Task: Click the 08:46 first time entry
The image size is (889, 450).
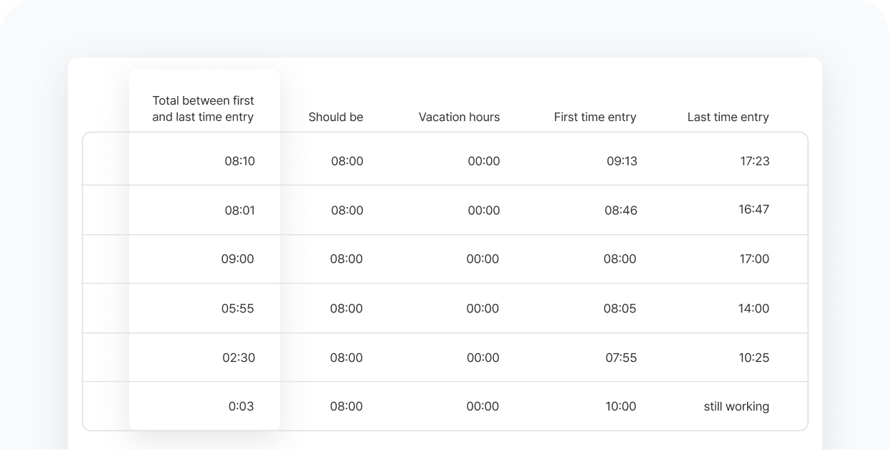Action: [x=620, y=211]
